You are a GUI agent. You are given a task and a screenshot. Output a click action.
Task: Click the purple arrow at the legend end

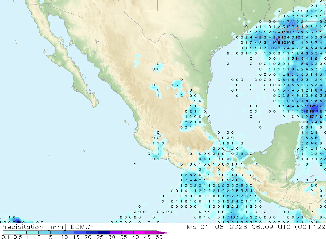pyautogui.click(x=163, y=233)
